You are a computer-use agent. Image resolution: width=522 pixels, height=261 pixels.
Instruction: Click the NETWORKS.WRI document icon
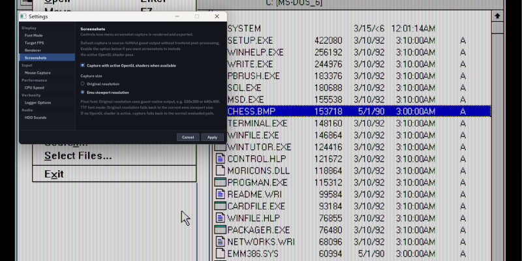[x=220, y=241]
